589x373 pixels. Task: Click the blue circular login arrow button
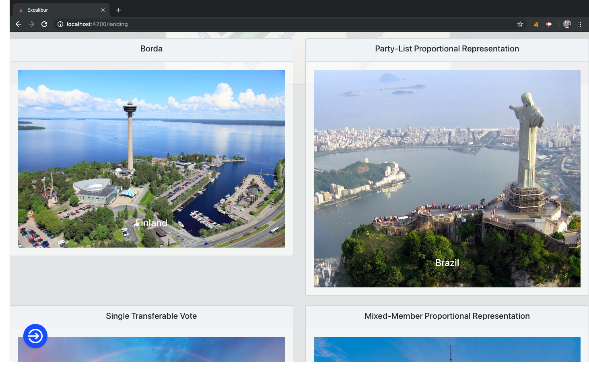(x=35, y=336)
